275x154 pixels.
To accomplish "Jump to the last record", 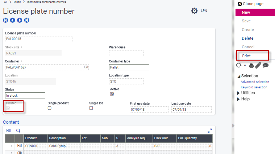I will [26, 20].
